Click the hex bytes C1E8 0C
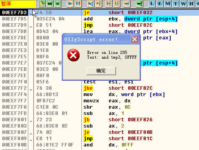This screenshot has width=199, height=150. click(47, 107)
